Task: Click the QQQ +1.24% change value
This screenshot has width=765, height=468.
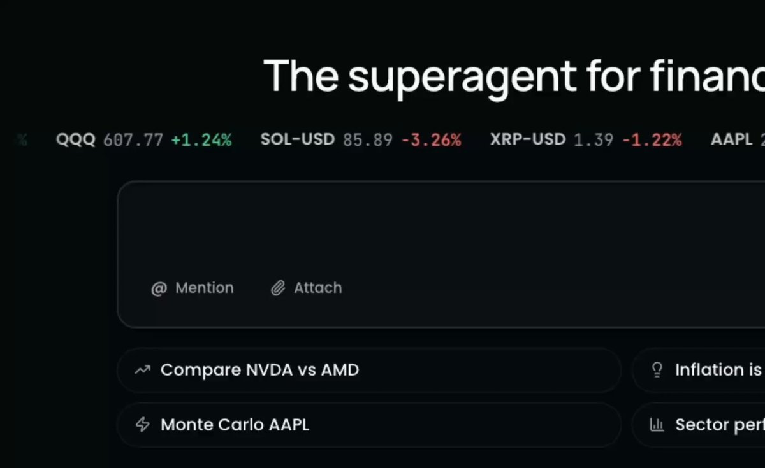Action: point(201,140)
